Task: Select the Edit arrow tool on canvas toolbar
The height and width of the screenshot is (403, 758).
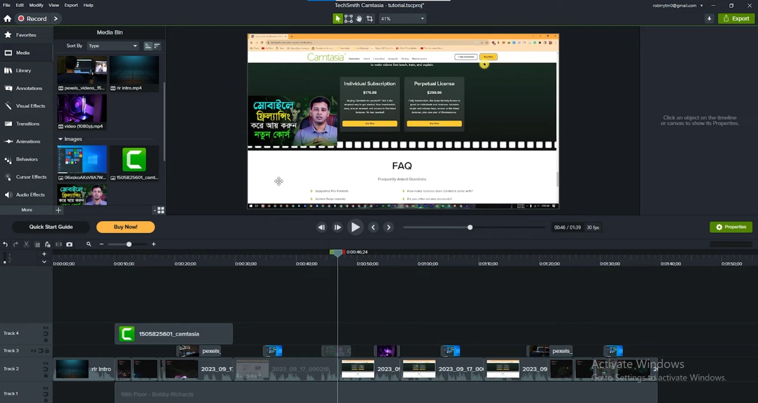Action: 337,18
